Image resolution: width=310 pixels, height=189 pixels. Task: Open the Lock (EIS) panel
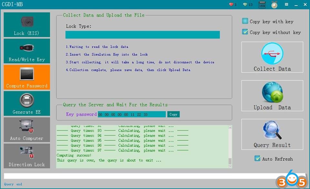click(27, 25)
